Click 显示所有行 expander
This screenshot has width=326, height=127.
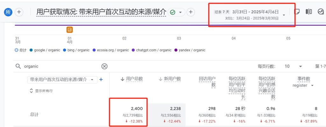[41, 91]
